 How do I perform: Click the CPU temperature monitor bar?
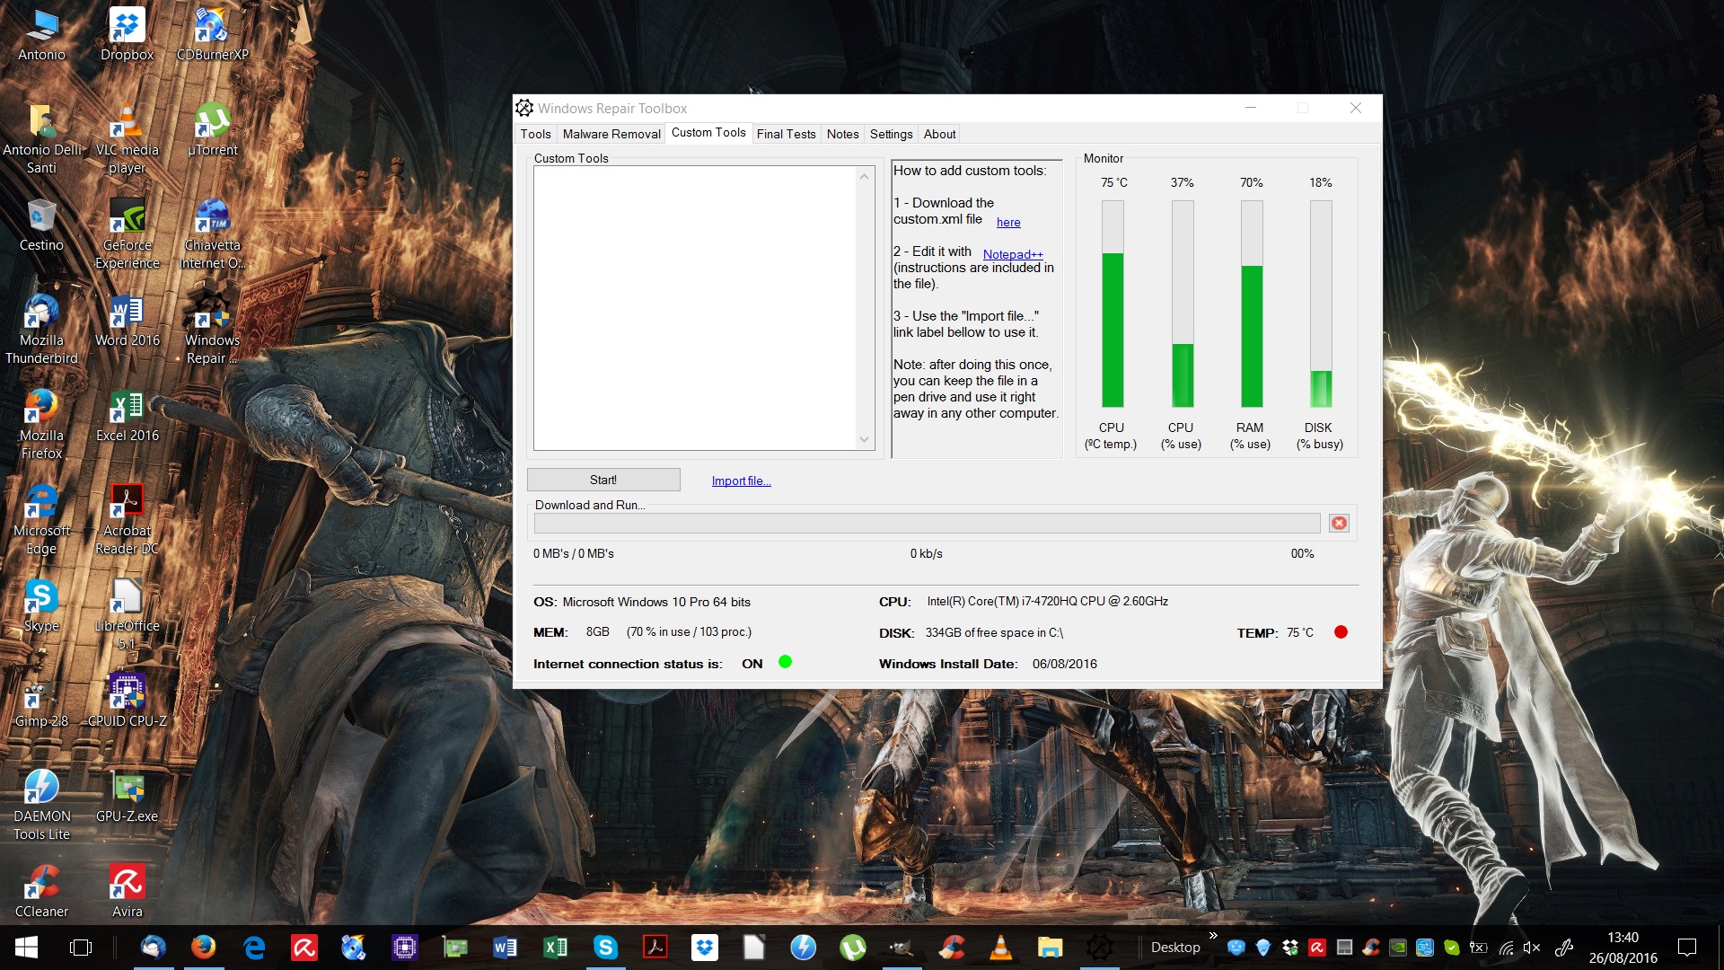point(1113,304)
